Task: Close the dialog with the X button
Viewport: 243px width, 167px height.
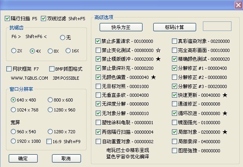Action: (238, 5)
